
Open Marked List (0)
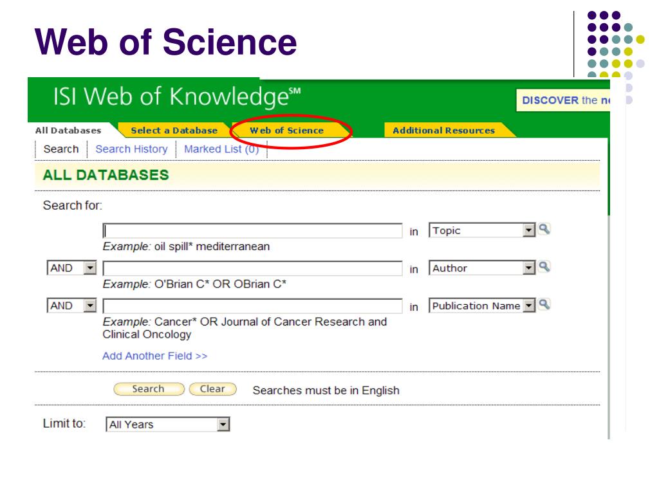click(x=221, y=149)
